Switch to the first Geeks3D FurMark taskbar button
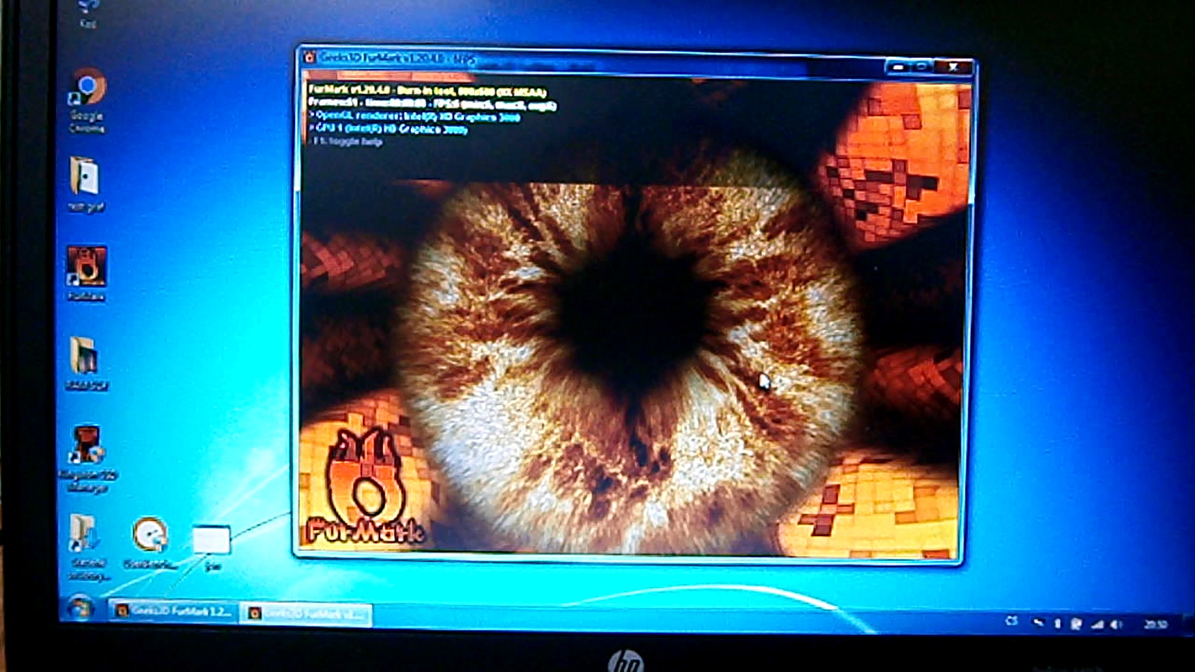1195x672 pixels. click(174, 612)
